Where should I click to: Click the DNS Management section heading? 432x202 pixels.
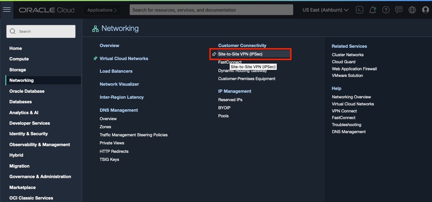[119, 110]
